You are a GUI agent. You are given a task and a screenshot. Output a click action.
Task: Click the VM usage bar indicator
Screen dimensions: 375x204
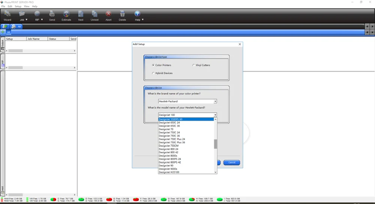point(27,200)
